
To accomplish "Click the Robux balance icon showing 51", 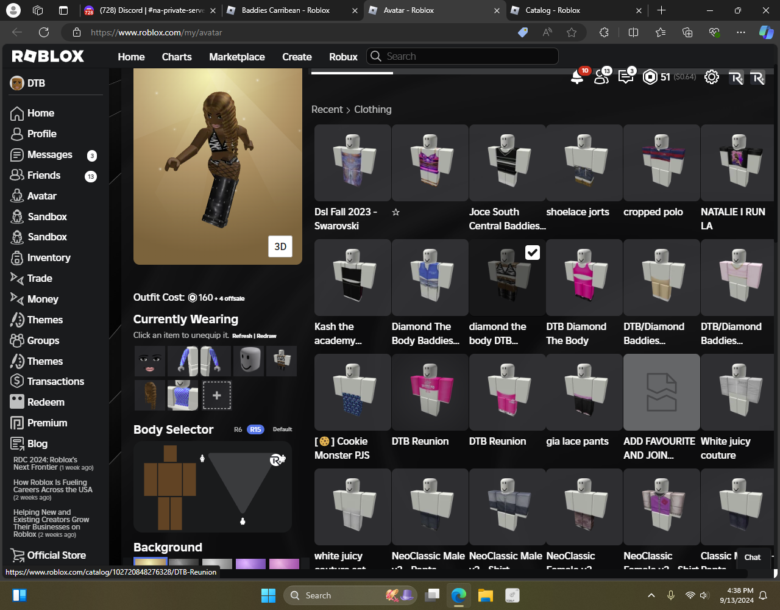I will 650,77.
